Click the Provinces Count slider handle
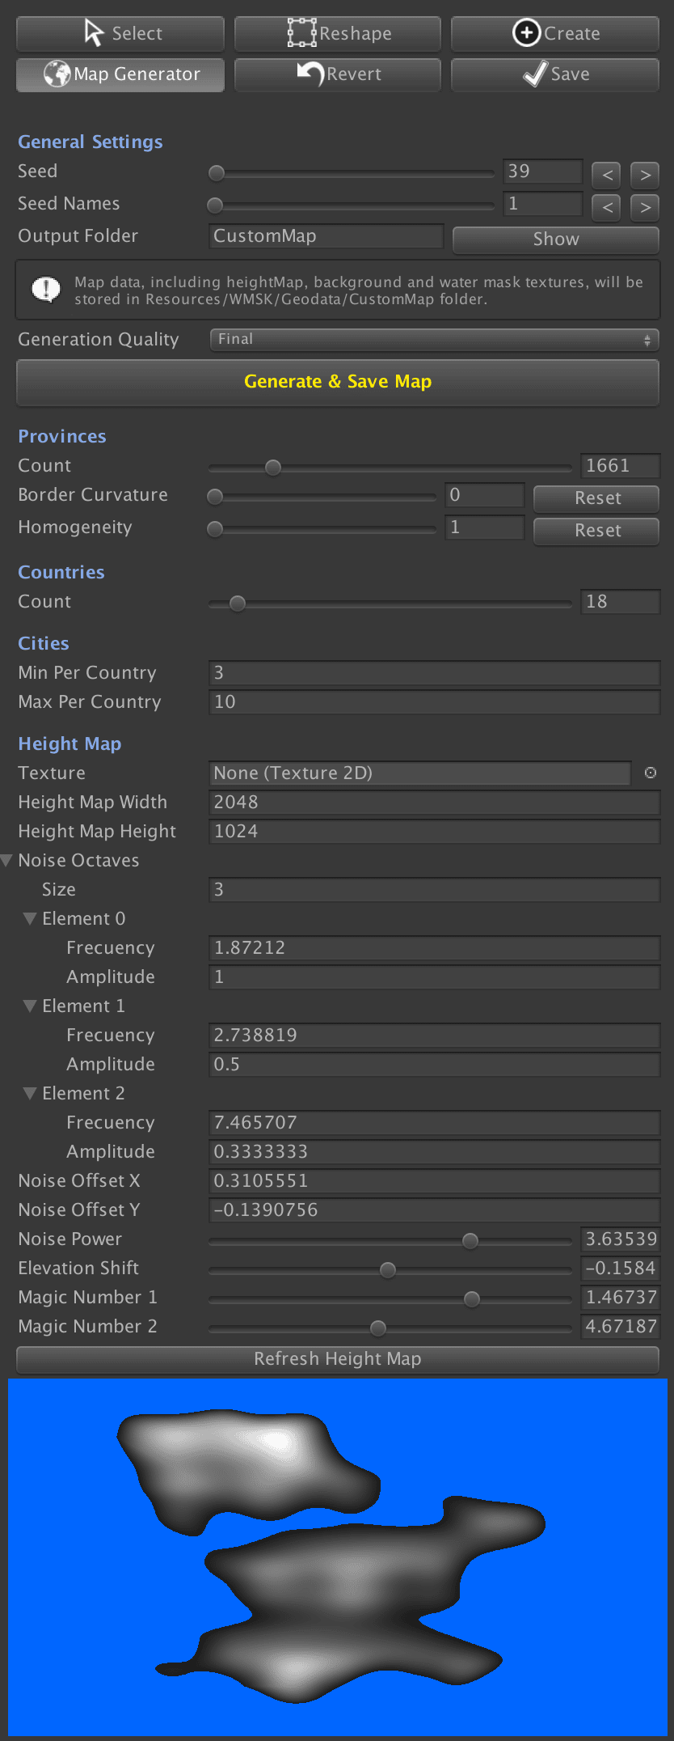Screen dimensions: 674x1741 (x=273, y=468)
